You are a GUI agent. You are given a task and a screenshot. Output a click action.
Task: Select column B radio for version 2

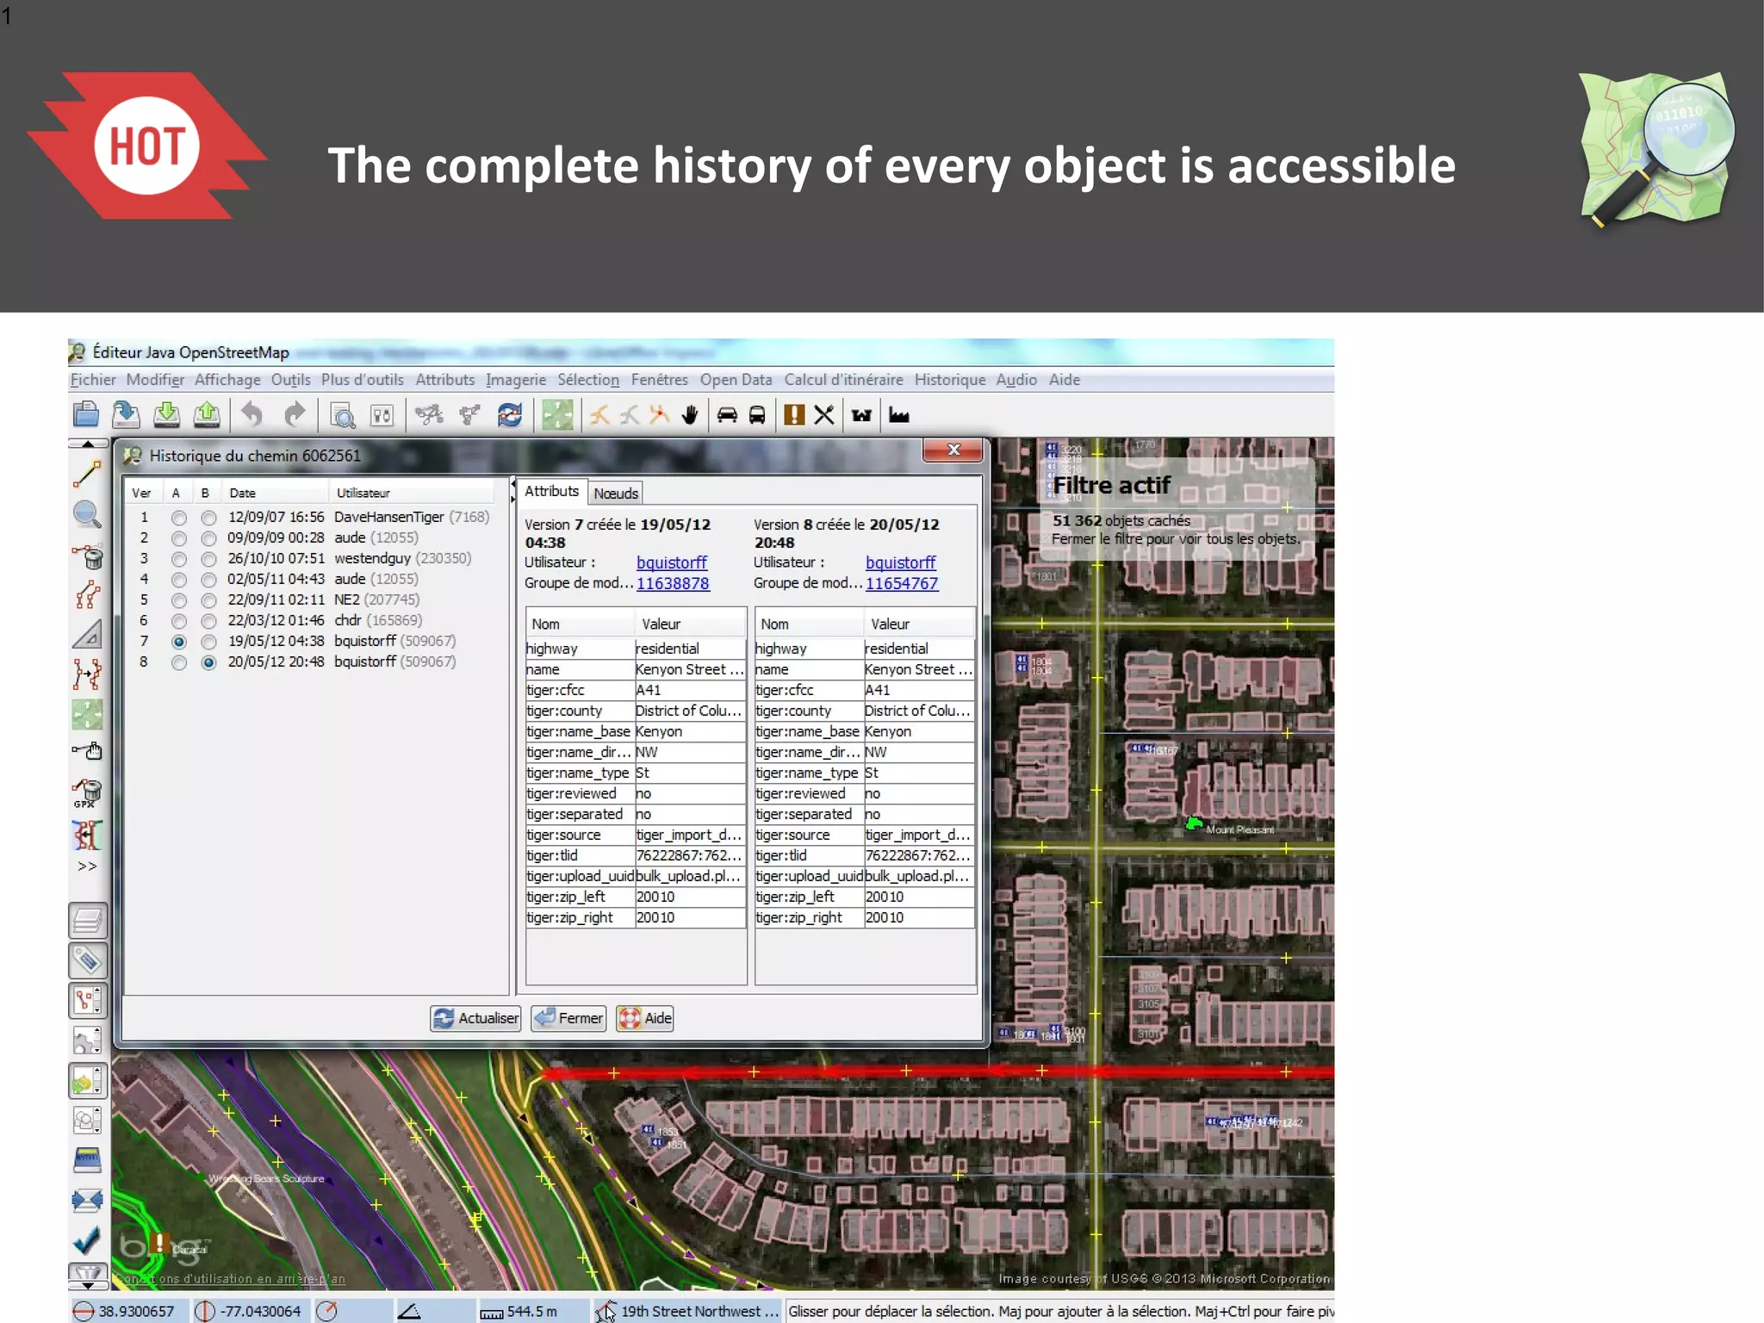click(208, 538)
